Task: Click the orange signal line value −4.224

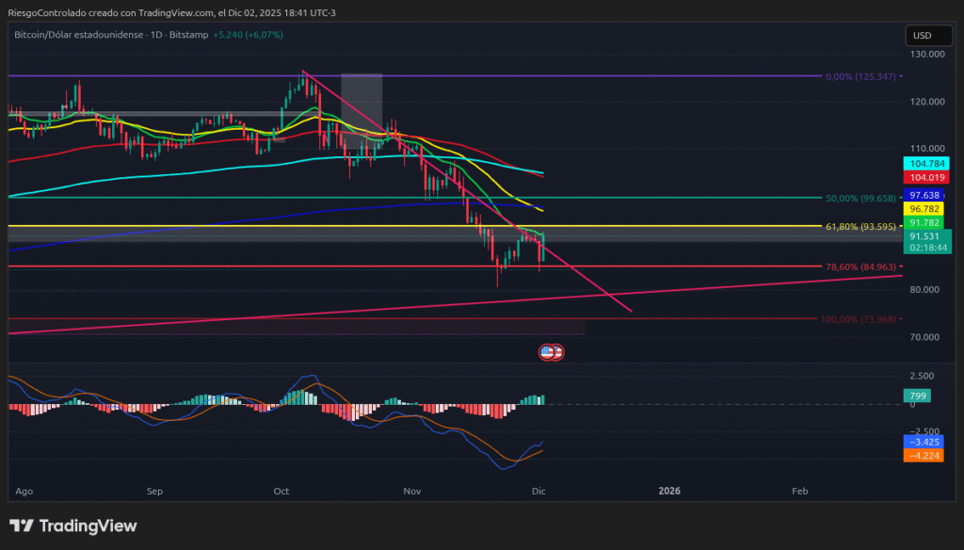Action: coord(922,454)
